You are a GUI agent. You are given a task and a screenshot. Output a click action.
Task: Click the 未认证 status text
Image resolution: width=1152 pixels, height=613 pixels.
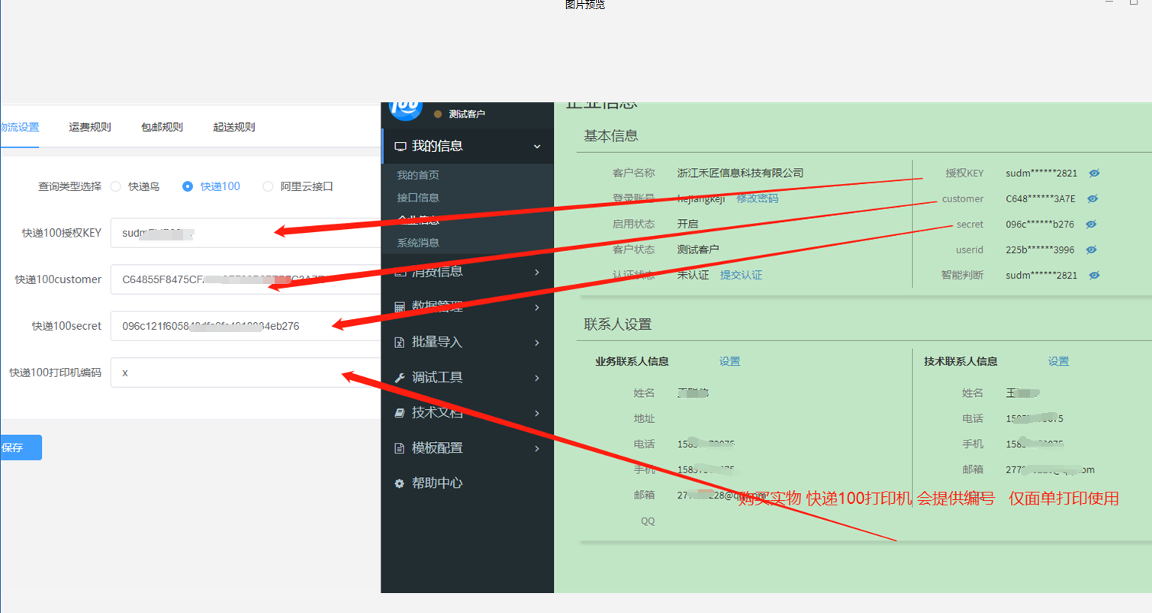(693, 275)
